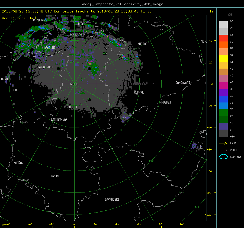Click the HUBLI town label
The height and width of the screenshot is (228, 244).
tap(16, 90)
